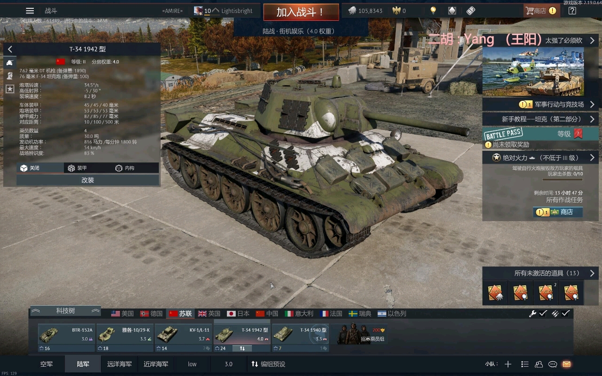Click the help question mark icon

click(572, 11)
